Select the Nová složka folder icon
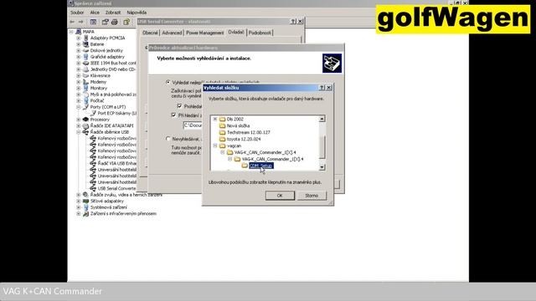 pos(223,125)
